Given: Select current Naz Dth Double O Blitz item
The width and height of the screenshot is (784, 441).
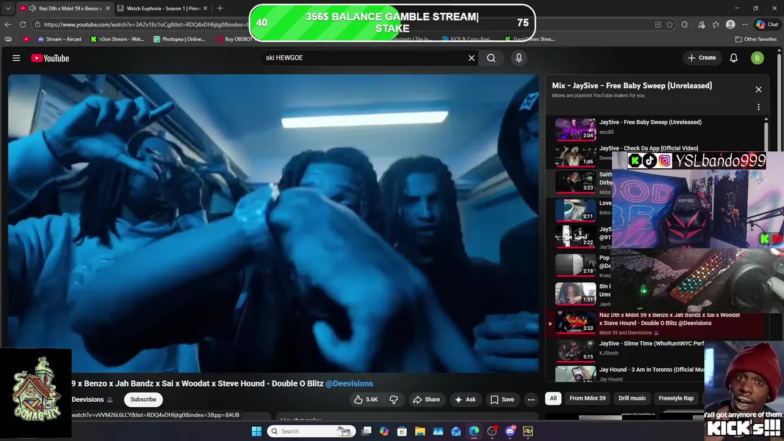Looking at the screenshot, I should 655,324.
